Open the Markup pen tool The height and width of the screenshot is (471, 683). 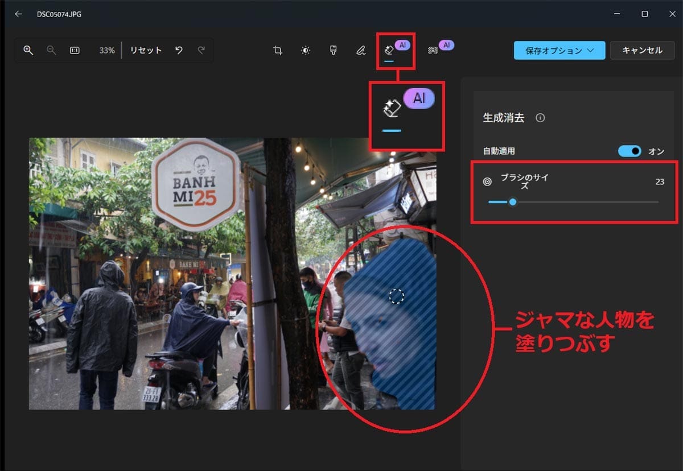pyautogui.click(x=361, y=50)
